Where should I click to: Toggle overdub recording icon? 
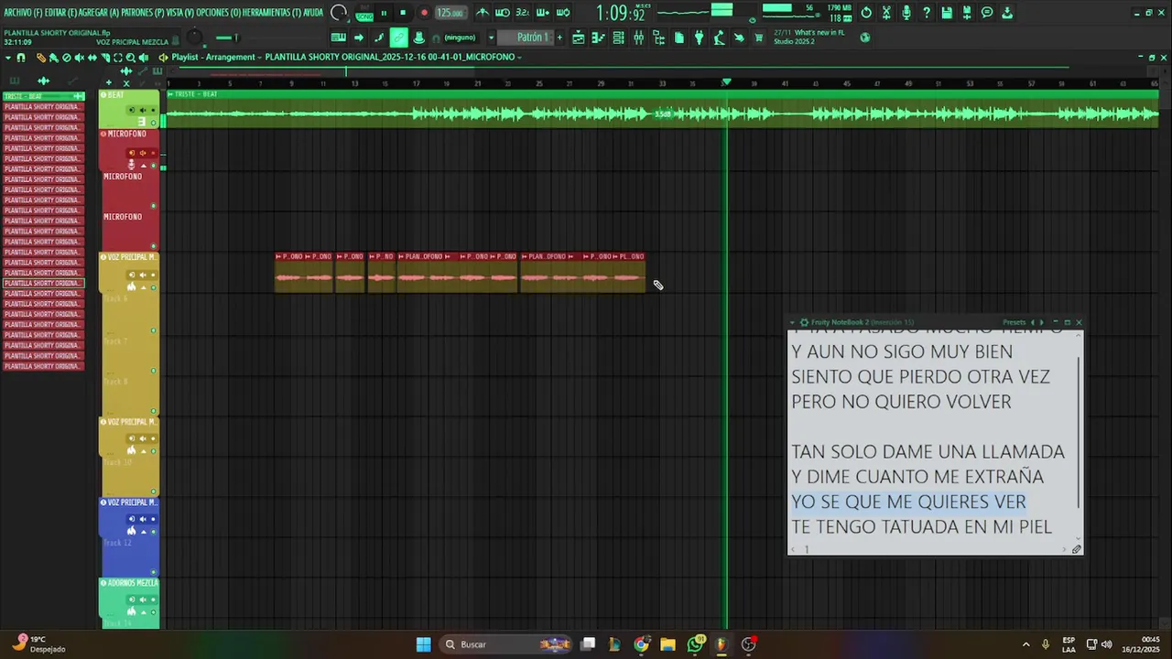(542, 13)
